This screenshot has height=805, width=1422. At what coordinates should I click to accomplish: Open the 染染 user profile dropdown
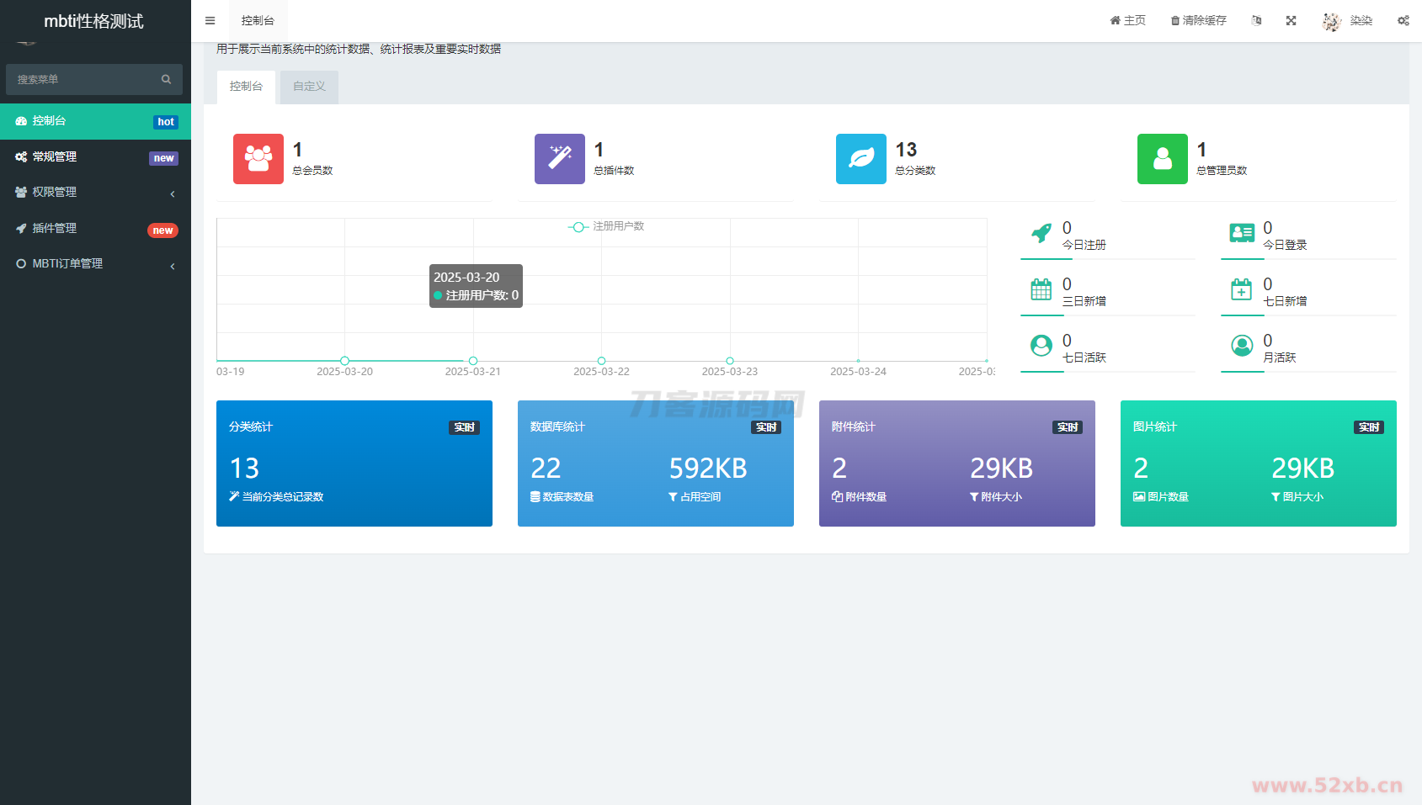1348,21
